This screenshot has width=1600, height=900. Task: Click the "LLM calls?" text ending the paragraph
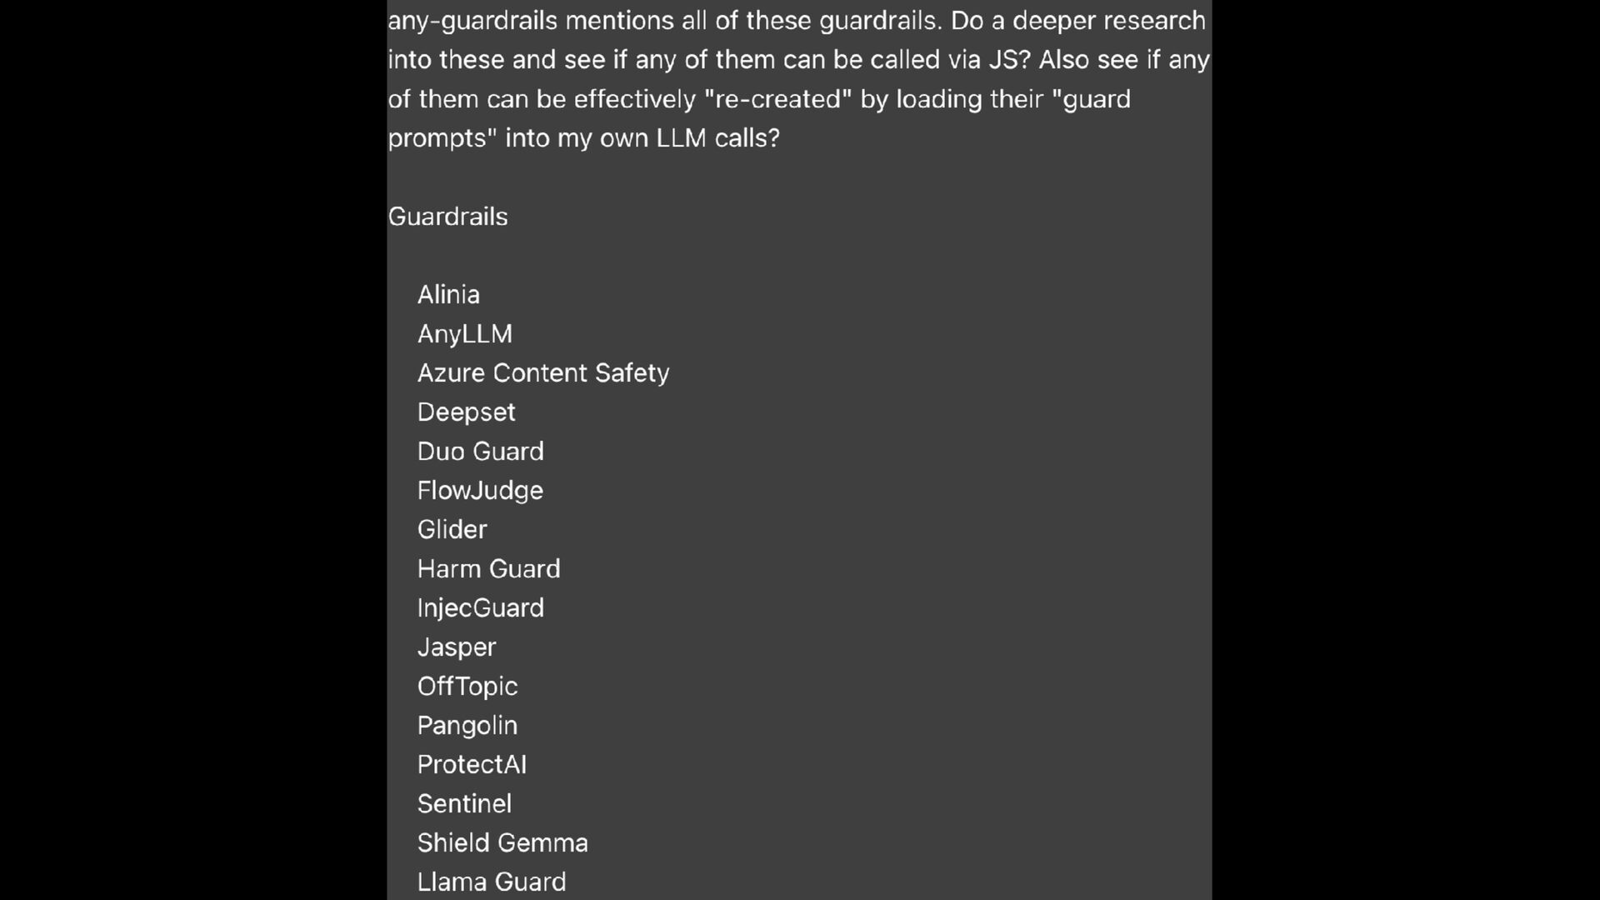pyautogui.click(x=717, y=138)
